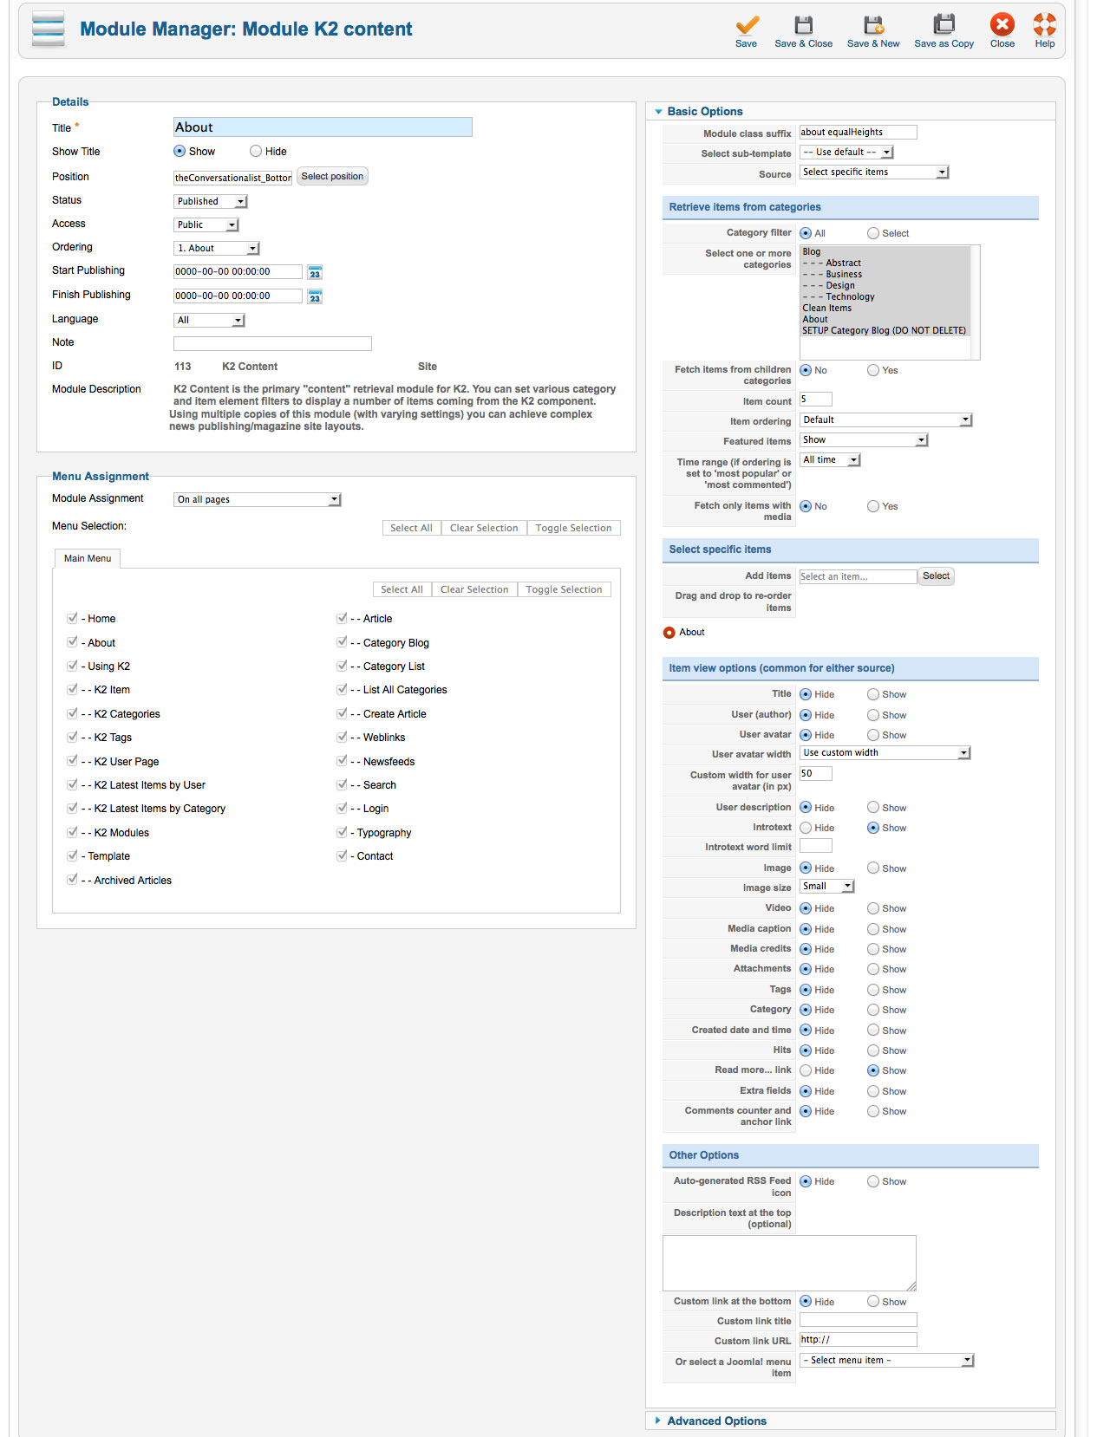Open the Time range dropdown

830,459
